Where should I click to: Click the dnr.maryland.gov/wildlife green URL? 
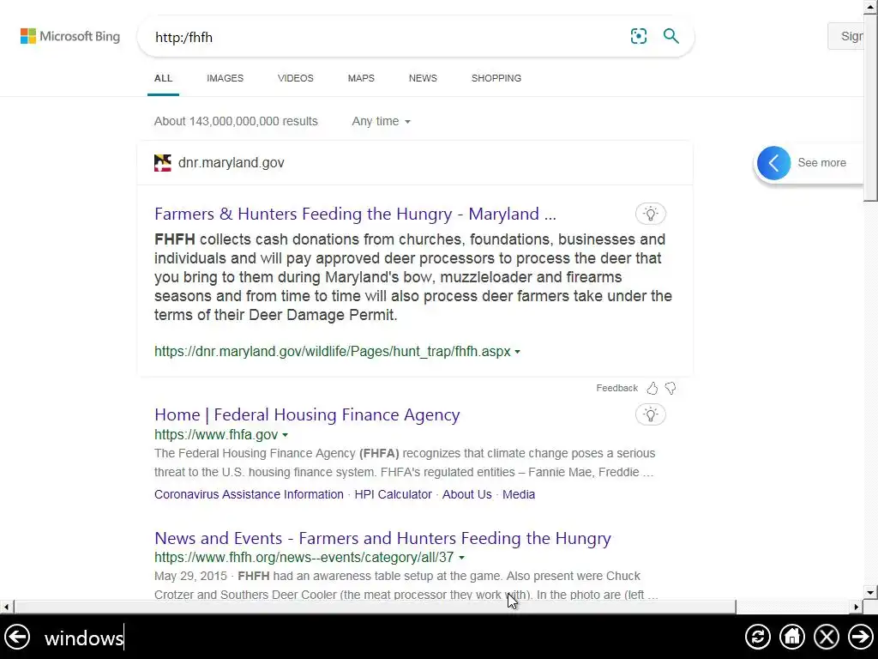[x=333, y=351]
